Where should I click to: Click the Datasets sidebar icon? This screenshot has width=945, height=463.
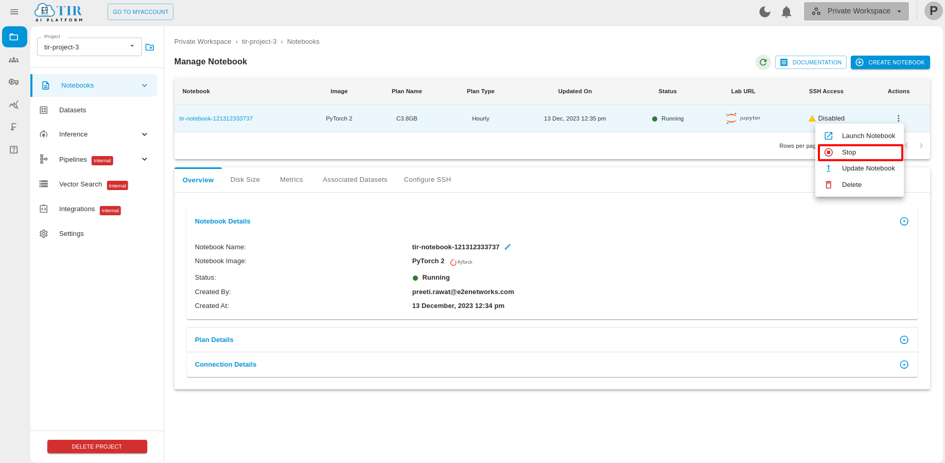click(x=44, y=110)
